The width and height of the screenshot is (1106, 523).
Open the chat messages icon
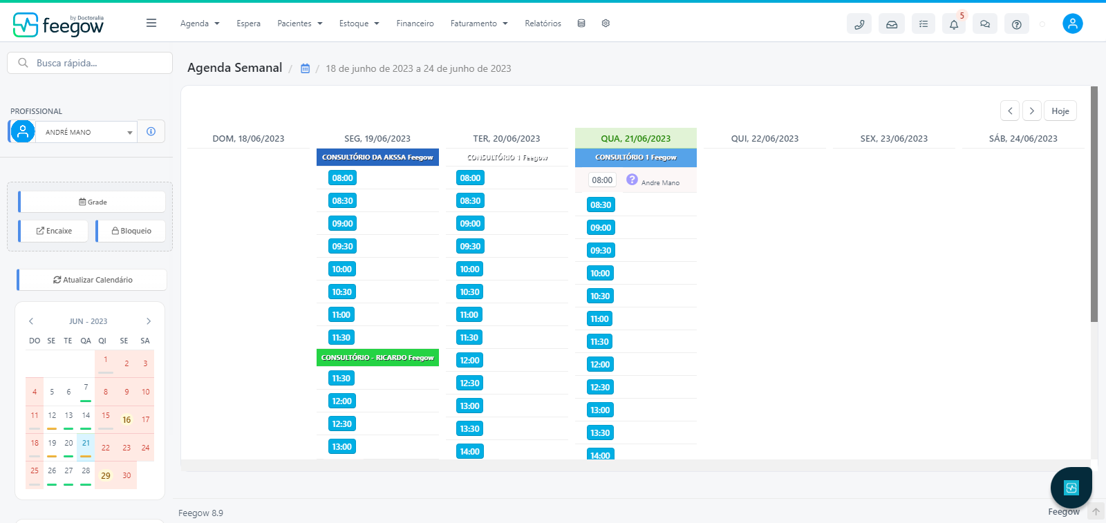(x=985, y=24)
